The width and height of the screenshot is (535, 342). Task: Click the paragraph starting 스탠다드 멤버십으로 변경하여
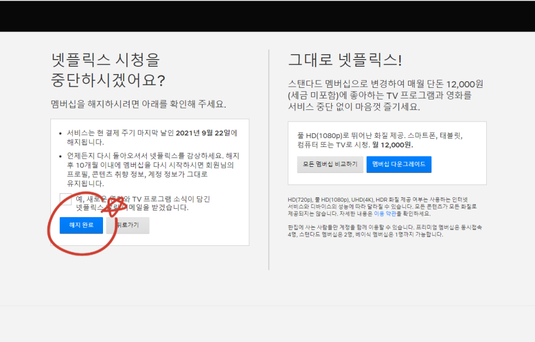coord(385,95)
